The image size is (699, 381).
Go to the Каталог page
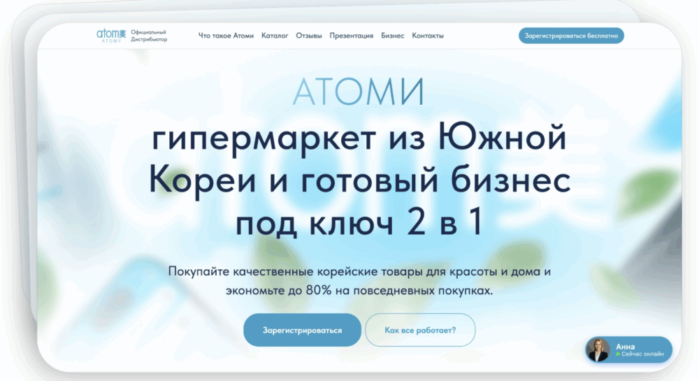tap(275, 36)
